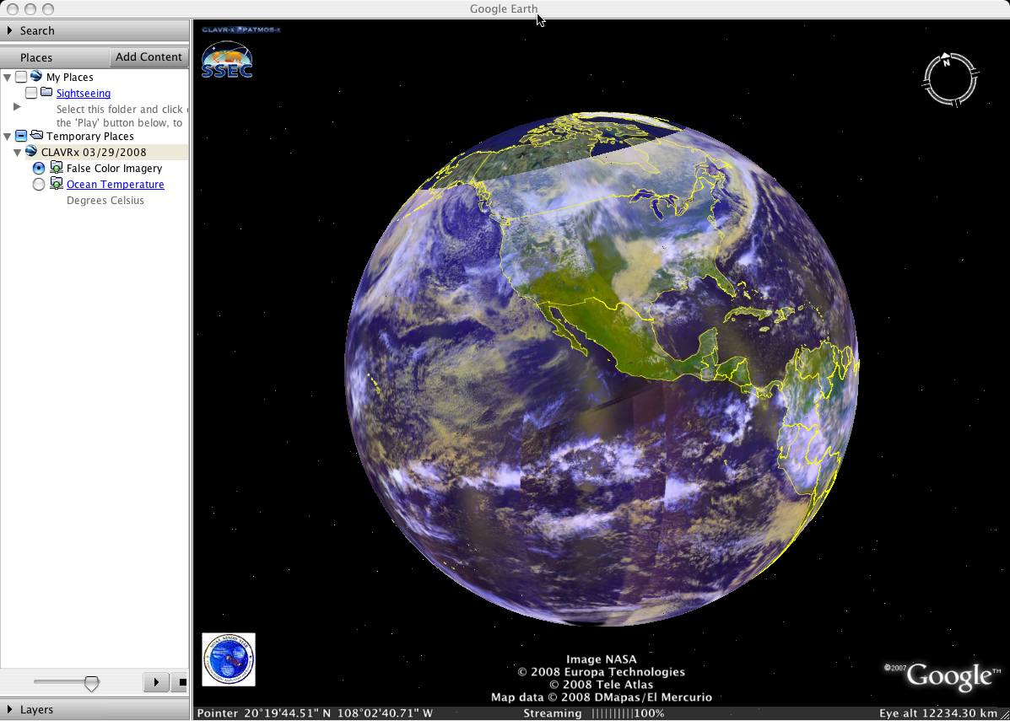Enable the Sightseeing folder checkbox

[x=31, y=94]
